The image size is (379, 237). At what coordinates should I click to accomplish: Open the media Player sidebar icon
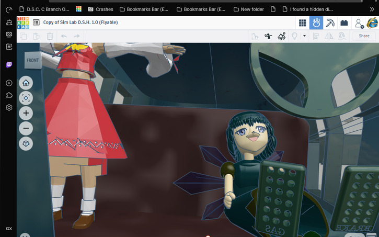(9, 83)
